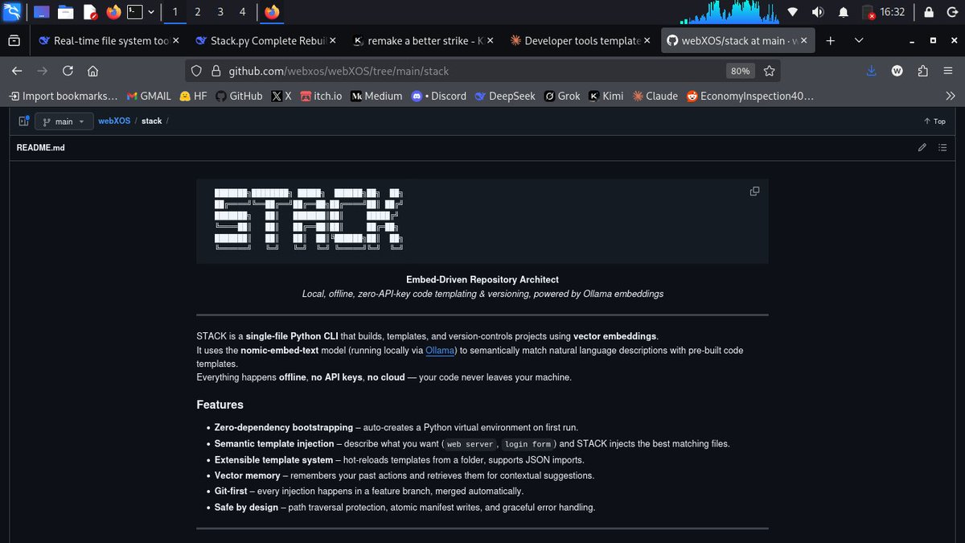965x543 pixels.
Task: Switch to workspace 3
Action: click(x=220, y=12)
